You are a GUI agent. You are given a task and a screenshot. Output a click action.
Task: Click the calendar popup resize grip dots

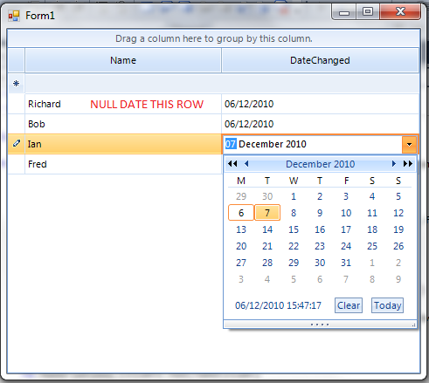click(x=320, y=325)
